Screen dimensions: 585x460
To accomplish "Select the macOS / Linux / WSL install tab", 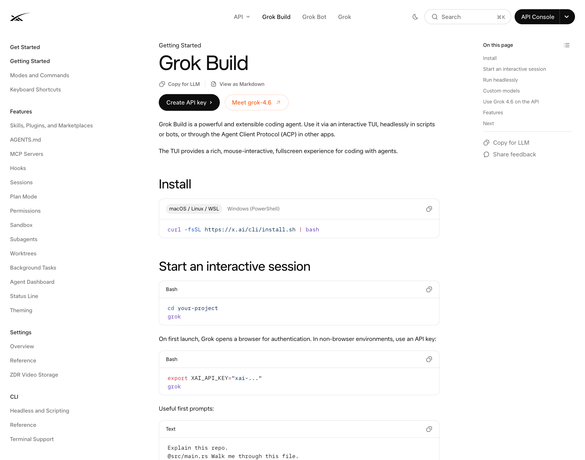I will pos(194,209).
